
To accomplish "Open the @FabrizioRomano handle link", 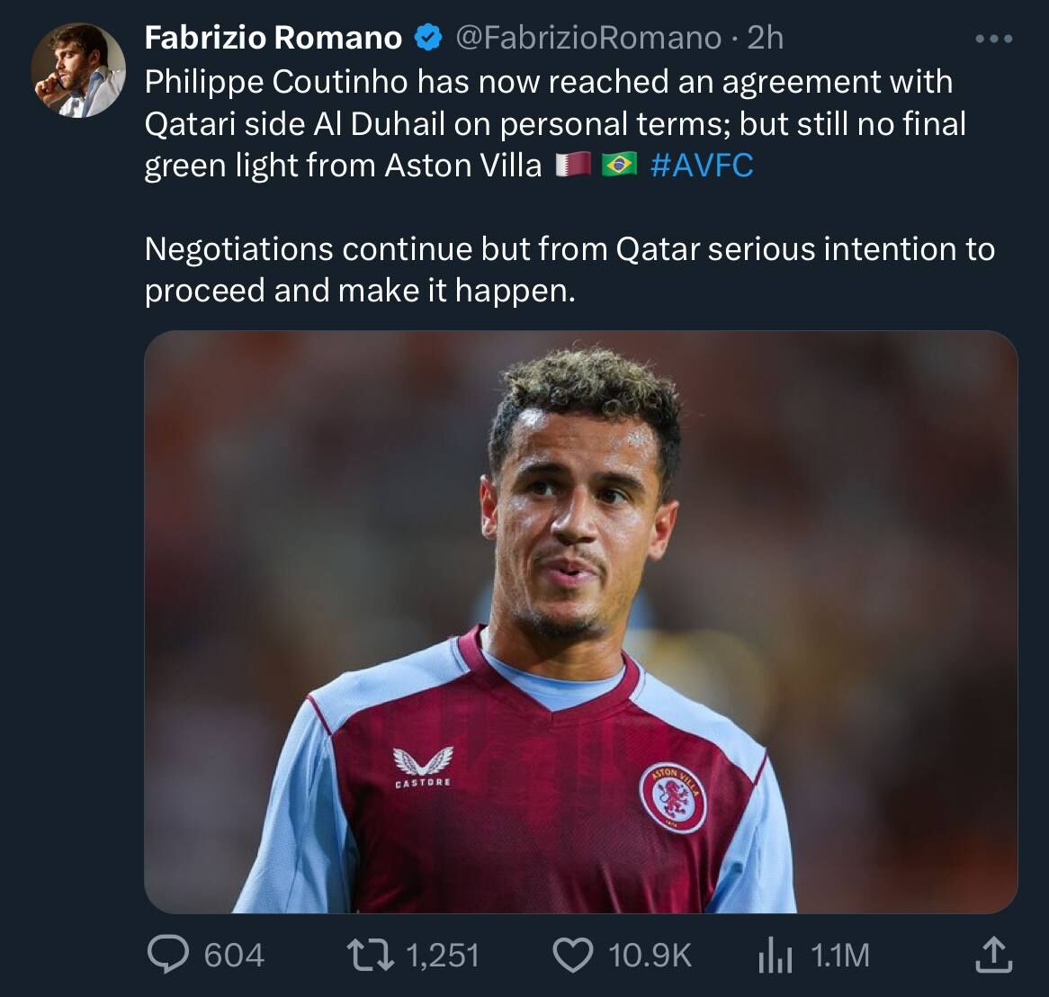I will (588, 38).
